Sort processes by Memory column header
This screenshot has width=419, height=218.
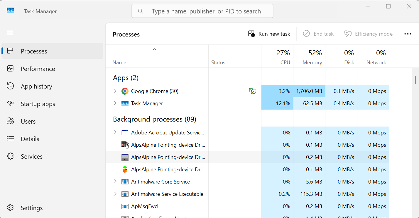309,57
